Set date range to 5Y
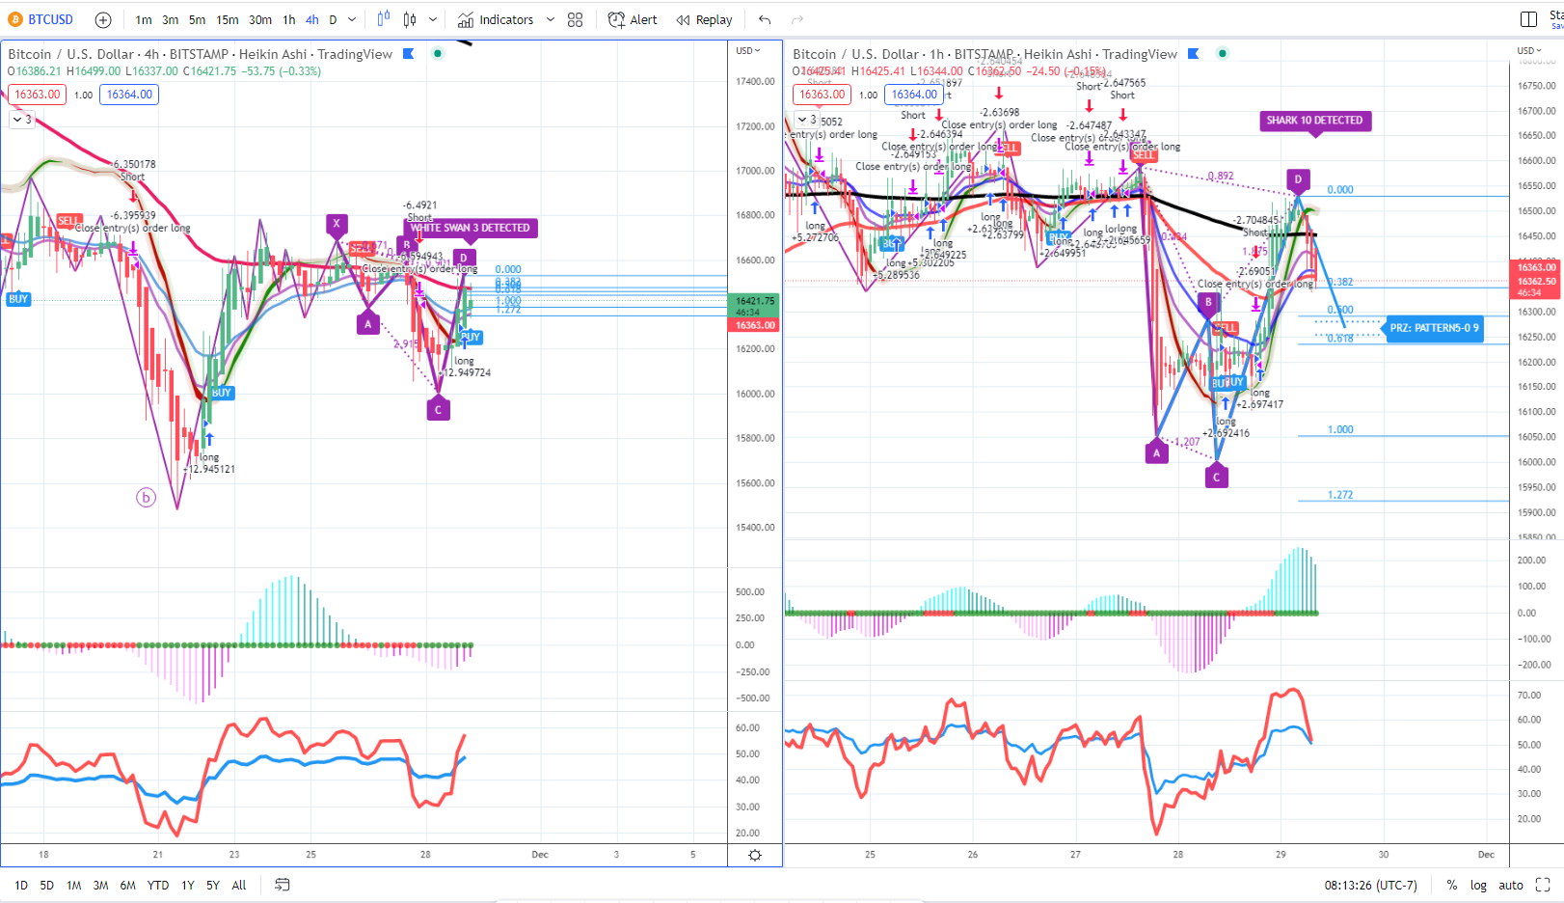The image size is (1564, 903). (x=213, y=885)
